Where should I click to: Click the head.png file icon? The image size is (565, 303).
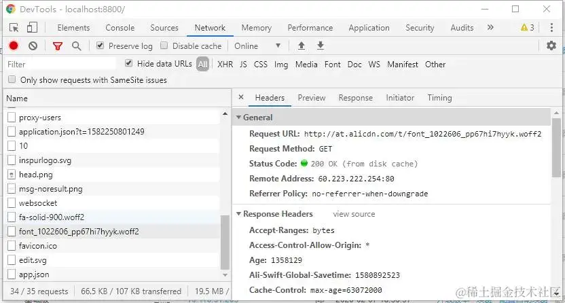pos(12,175)
